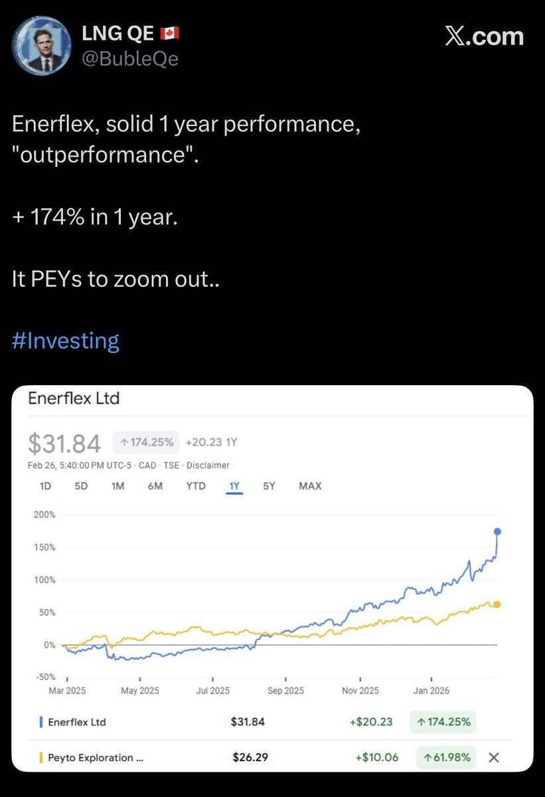Click the yellow Peyto chart endpoint dot

(498, 604)
